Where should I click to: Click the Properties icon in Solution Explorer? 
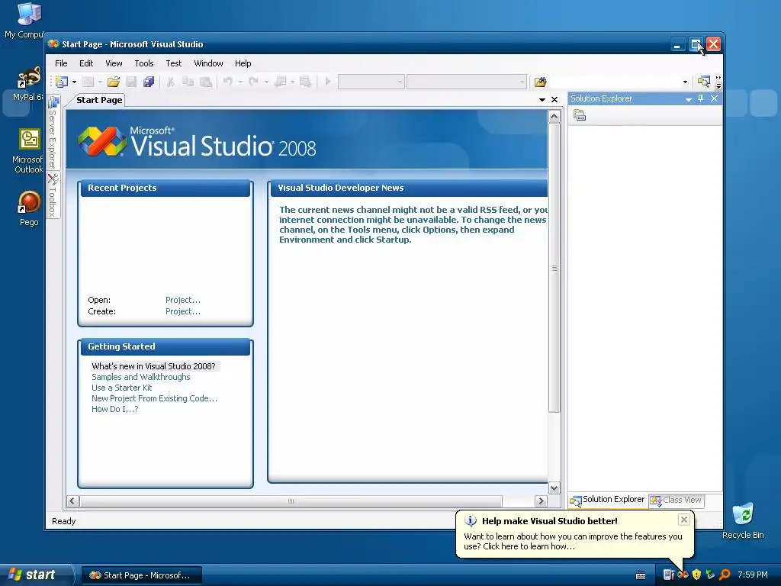pos(580,116)
